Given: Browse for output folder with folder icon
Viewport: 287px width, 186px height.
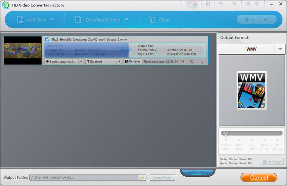Looking at the screenshot, I should 142,177.
